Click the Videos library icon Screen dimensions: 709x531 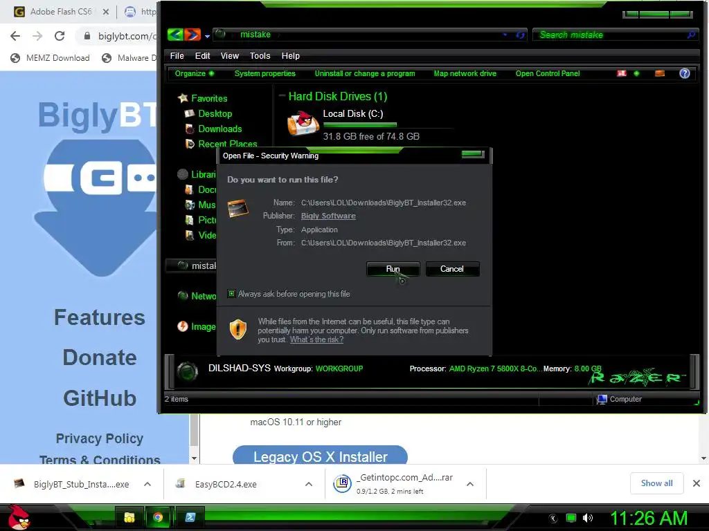[190, 235]
